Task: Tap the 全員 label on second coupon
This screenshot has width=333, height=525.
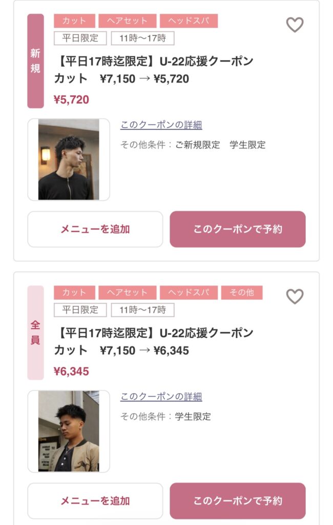Action: click(x=35, y=333)
